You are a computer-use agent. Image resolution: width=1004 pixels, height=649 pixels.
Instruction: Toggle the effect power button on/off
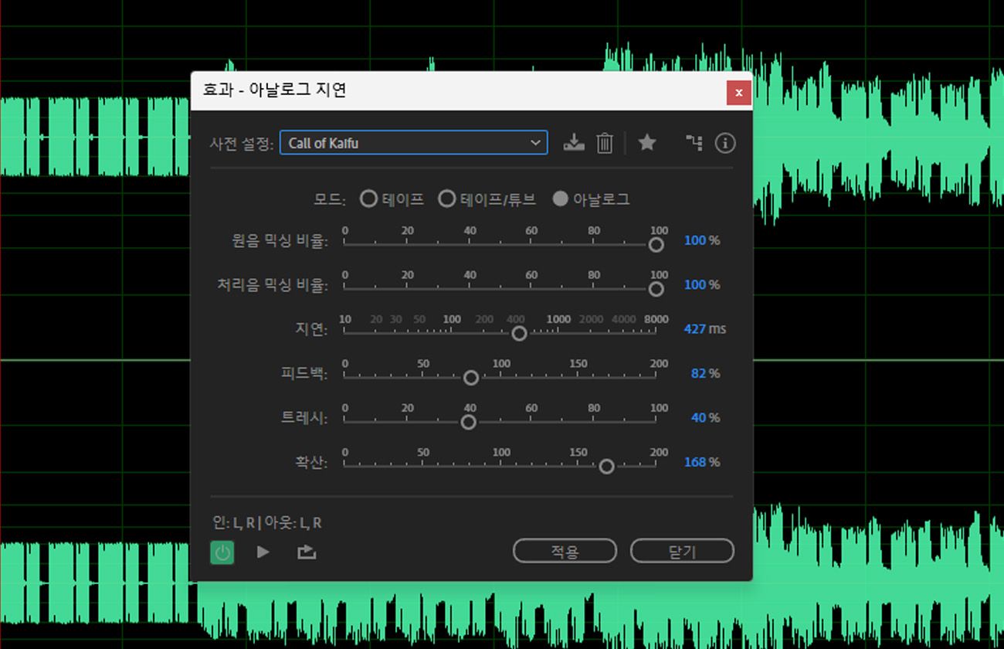point(222,552)
